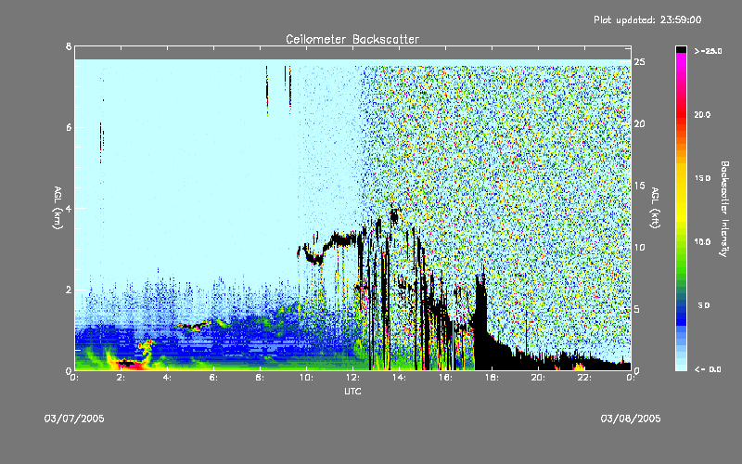Click the "8" tick on the km axis

[x=69, y=46]
